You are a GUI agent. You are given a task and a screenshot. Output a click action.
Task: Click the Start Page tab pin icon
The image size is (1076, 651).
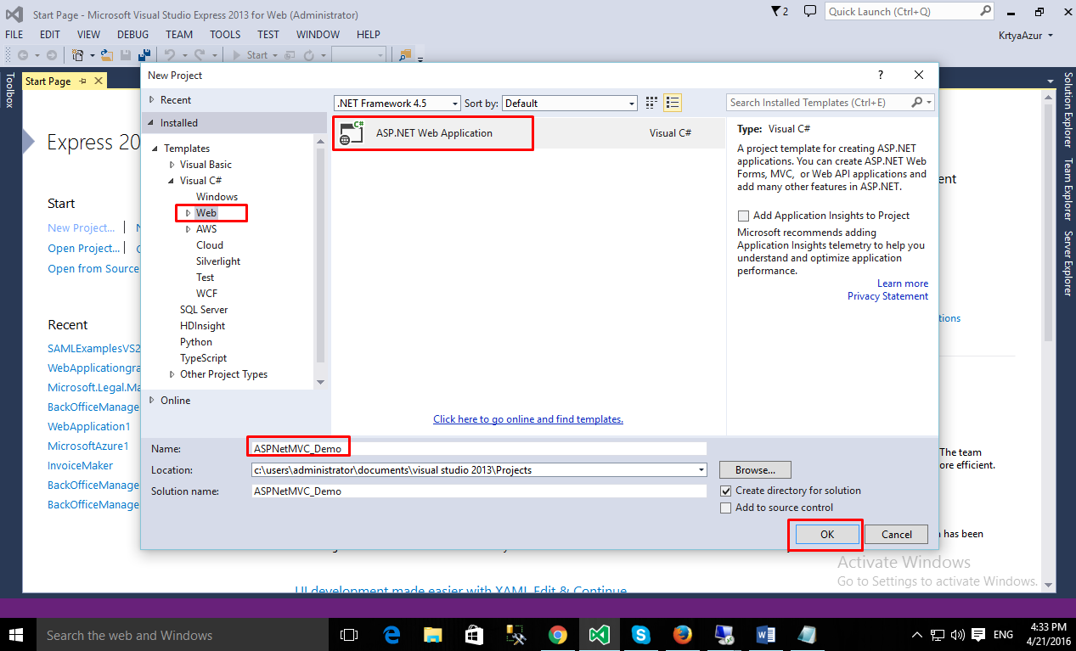coord(82,81)
